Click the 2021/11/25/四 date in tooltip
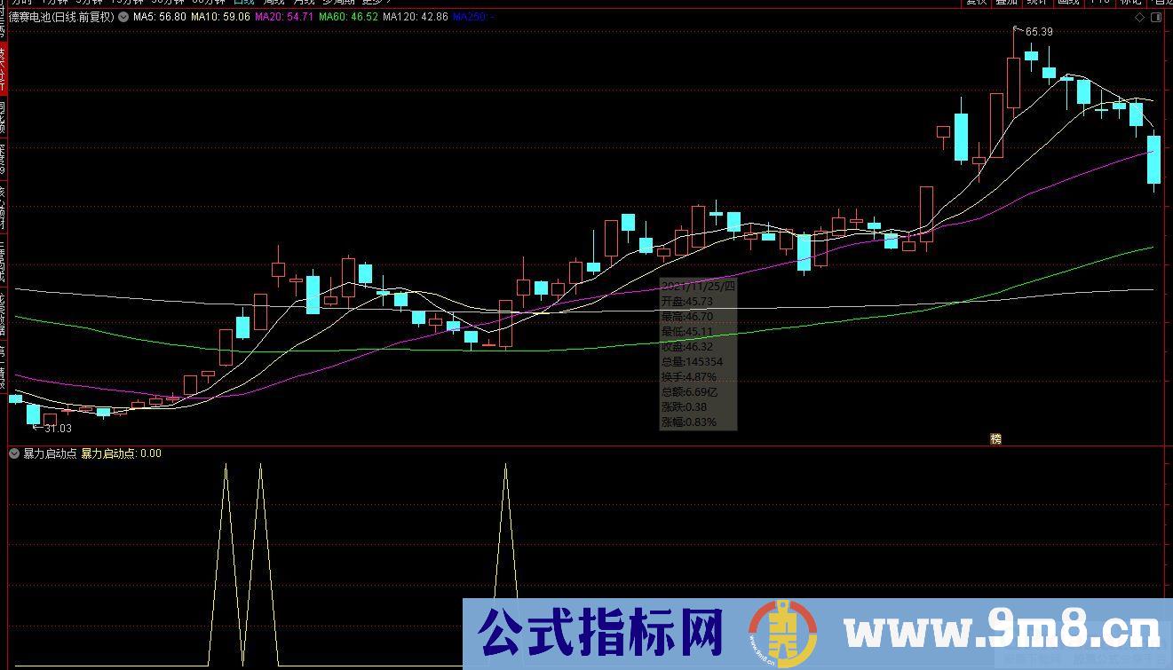The height and width of the screenshot is (670, 1173). [x=699, y=287]
